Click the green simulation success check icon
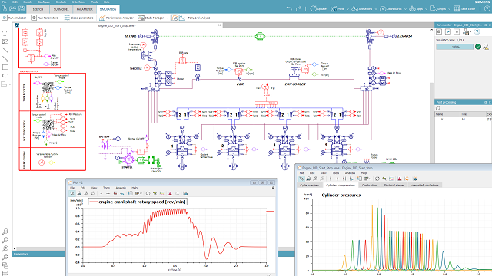The image size is (492, 276). tap(478, 47)
